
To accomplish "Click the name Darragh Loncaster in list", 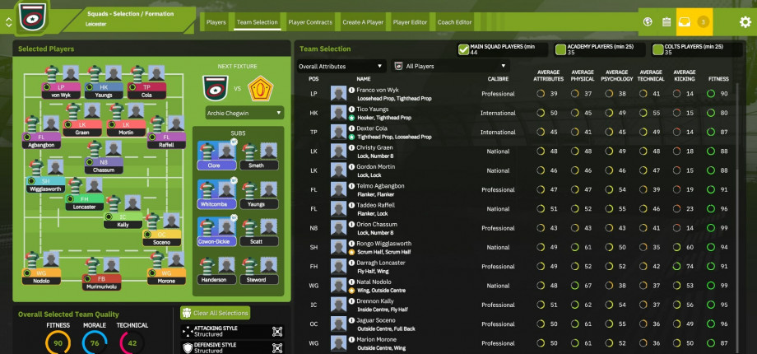I will pos(380,263).
